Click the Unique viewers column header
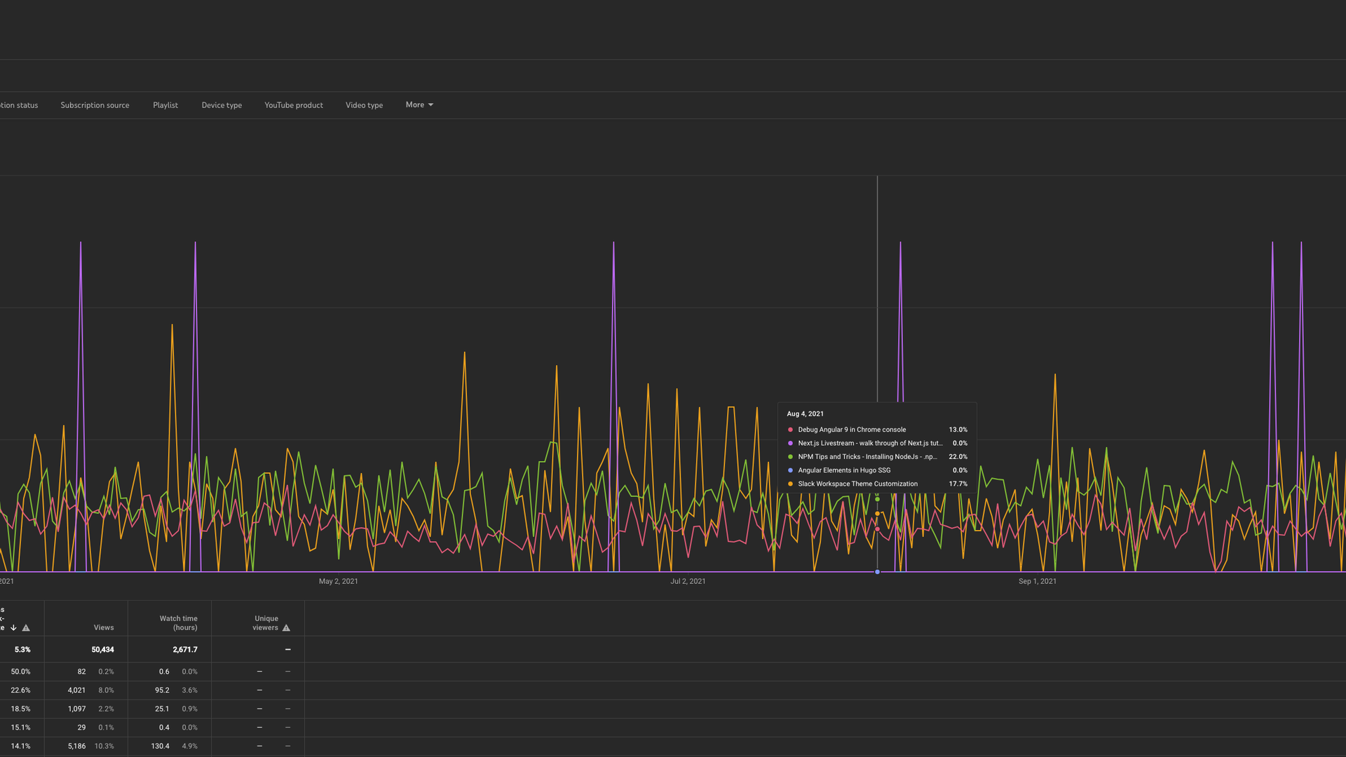The image size is (1346, 757). tap(266, 623)
